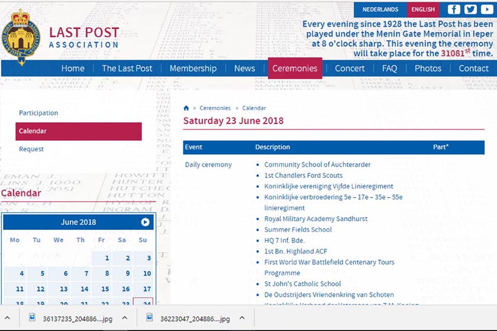Viewport: 497px width, 331px height.
Task: Click file icon of 36223047 download
Action: 149,317
